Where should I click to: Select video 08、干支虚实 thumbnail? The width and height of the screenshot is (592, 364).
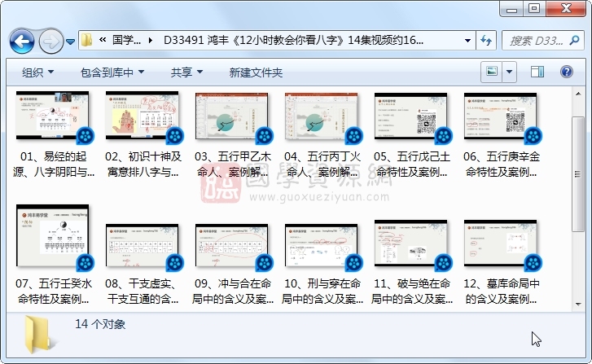(142, 246)
